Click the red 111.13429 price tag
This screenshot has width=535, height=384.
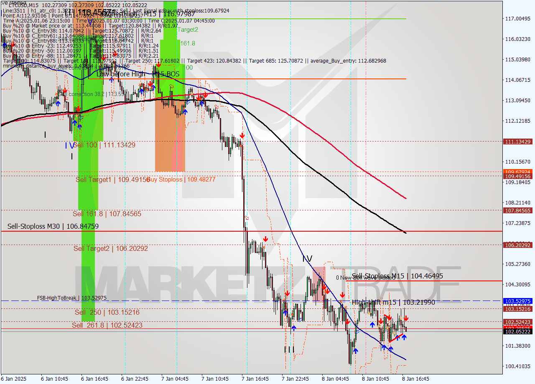click(x=518, y=141)
